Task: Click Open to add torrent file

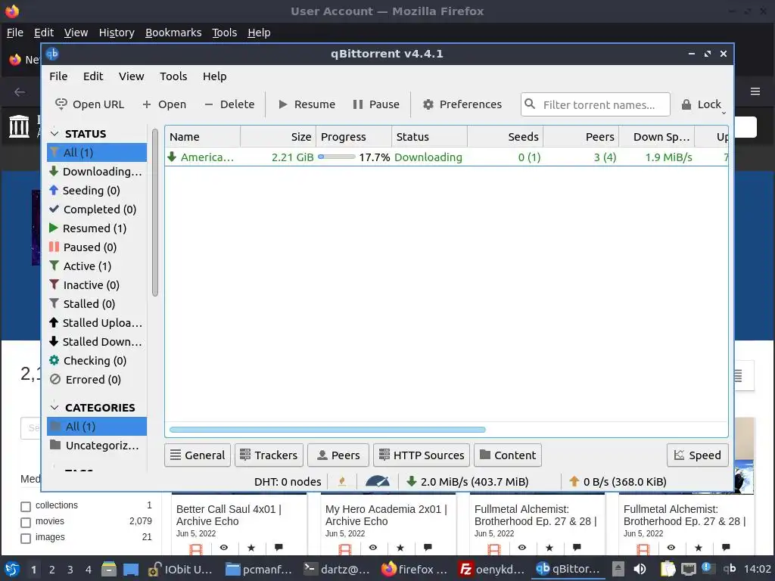Action: tap(164, 104)
